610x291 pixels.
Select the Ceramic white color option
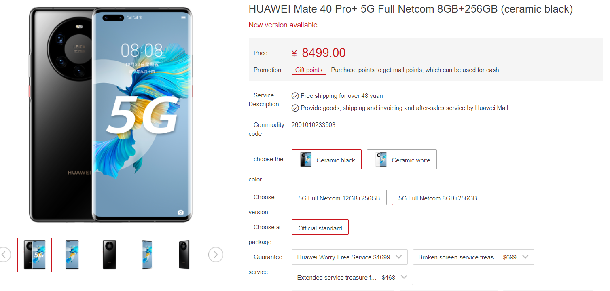tap(402, 159)
